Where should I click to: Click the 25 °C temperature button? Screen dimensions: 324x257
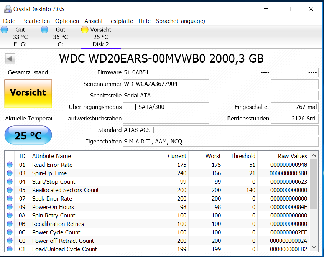pyautogui.click(x=28, y=135)
